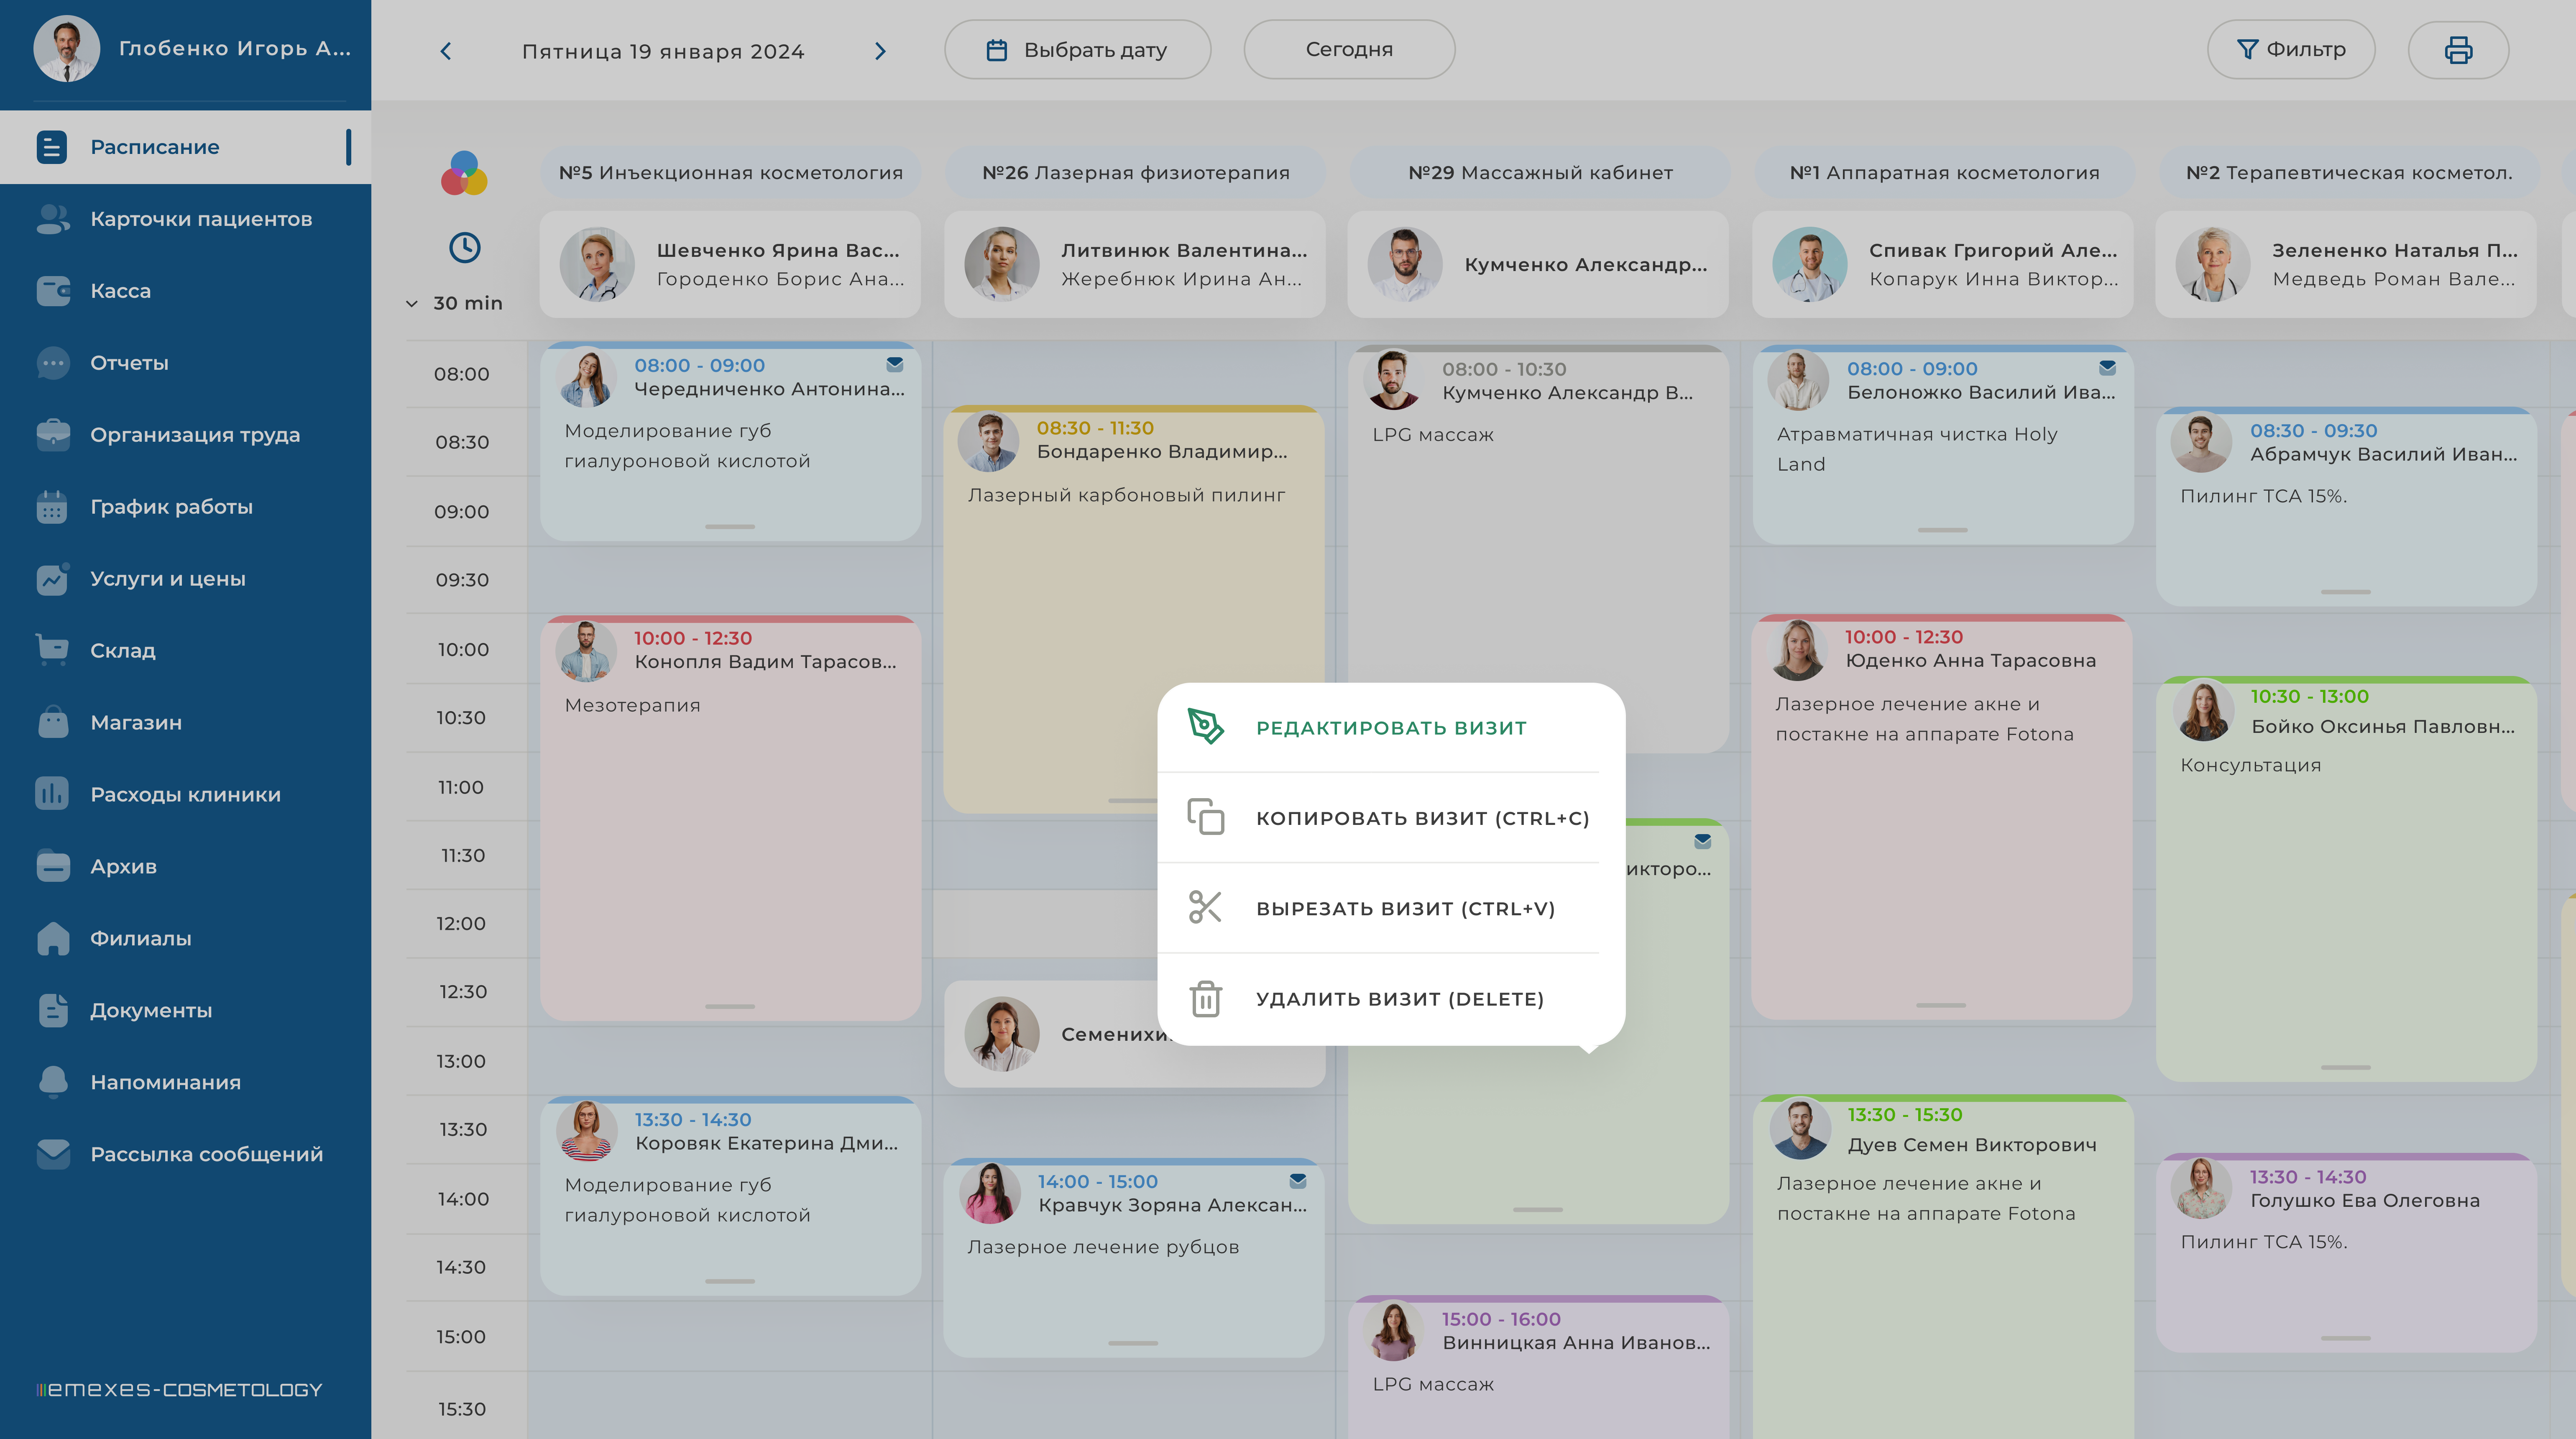Click the Расписание list icon
This screenshot has height=1439, width=2576.
click(x=52, y=147)
